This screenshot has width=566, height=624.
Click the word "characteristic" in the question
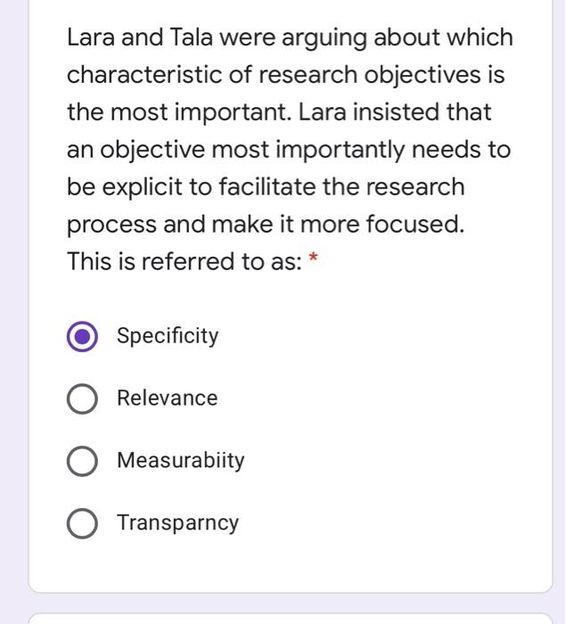click(144, 76)
